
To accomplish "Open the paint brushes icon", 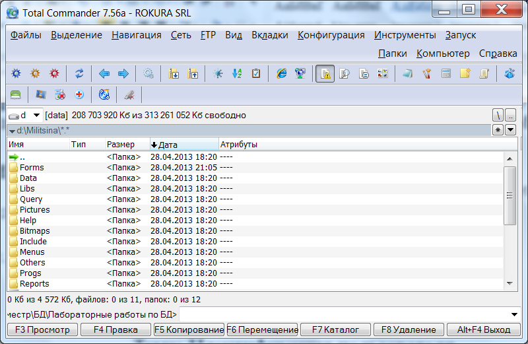I will click(x=426, y=73).
